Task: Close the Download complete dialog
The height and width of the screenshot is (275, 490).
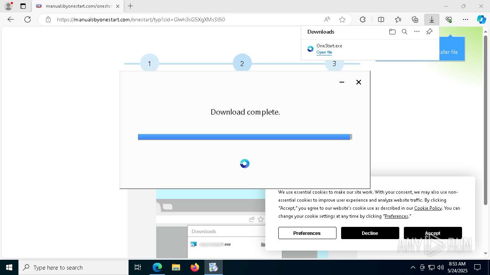Action: coord(359,82)
